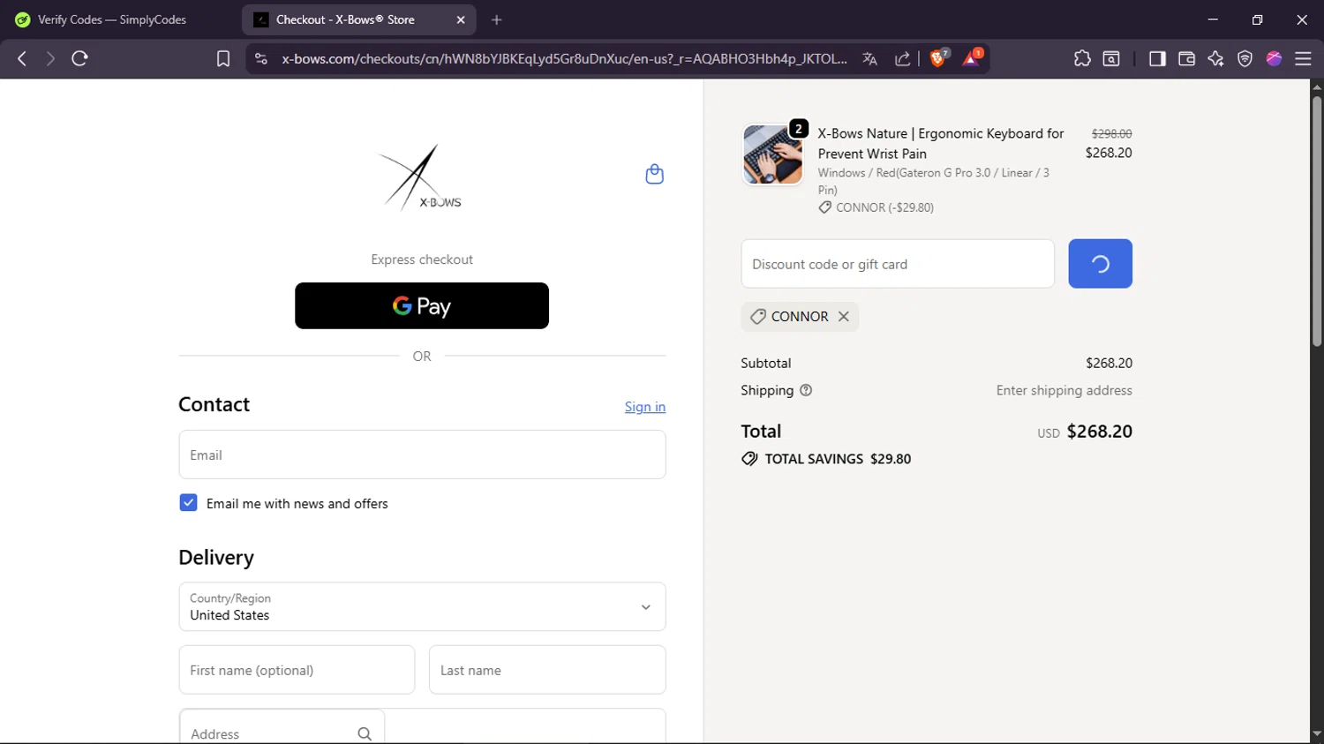This screenshot has width=1324, height=744.
Task: Click the CONNOR (-$29.80) discount line
Action: (876, 207)
